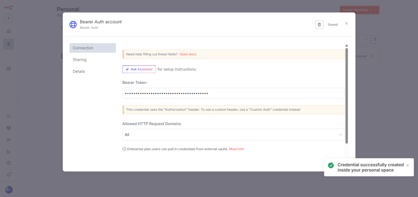Click the home icon in left sidebar
Image resolution: width=418 pixels, height=197 pixels.
click(x=9, y=31)
